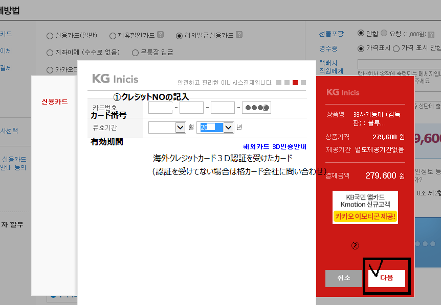Focus first card number field
Viewport: 441px width, 305px height.
click(x=160, y=108)
